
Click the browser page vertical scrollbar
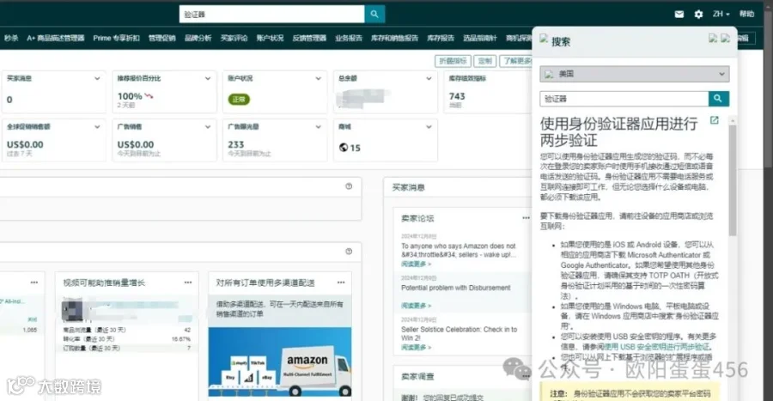[768, 88]
